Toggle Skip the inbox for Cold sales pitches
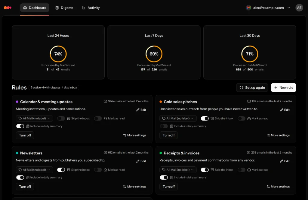This screenshot has height=200, width=308. pyautogui.click(x=205, y=118)
